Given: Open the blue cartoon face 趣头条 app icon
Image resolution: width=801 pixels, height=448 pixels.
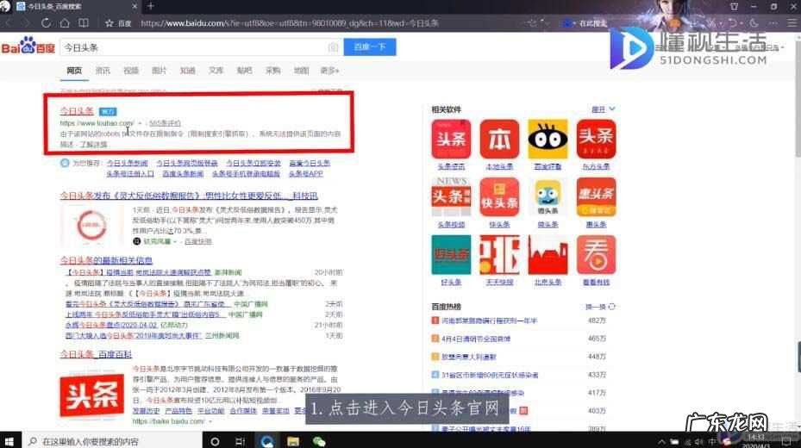Looking at the screenshot, I should point(548,197).
